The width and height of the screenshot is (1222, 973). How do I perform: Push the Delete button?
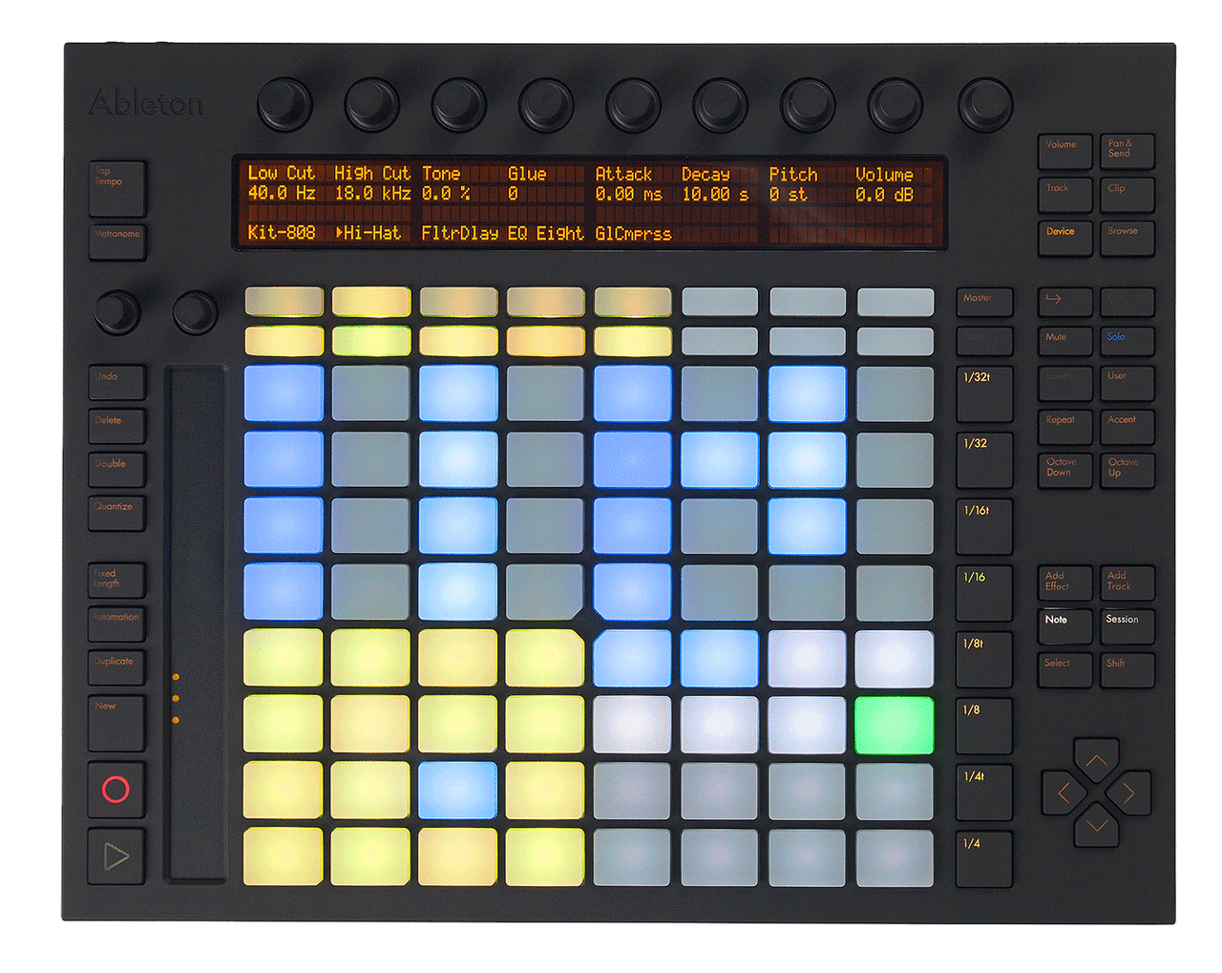[x=116, y=427]
